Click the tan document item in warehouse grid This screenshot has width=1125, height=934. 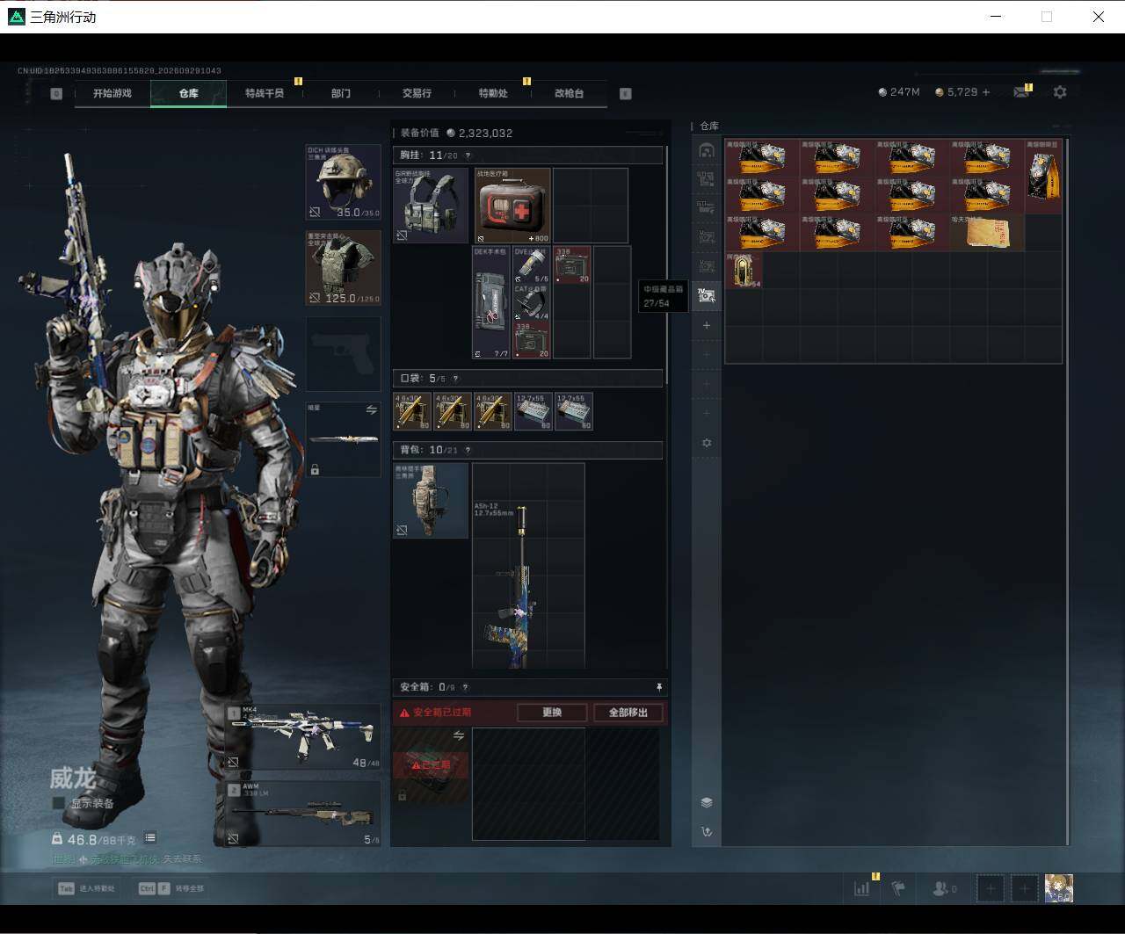(x=987, y=233)
